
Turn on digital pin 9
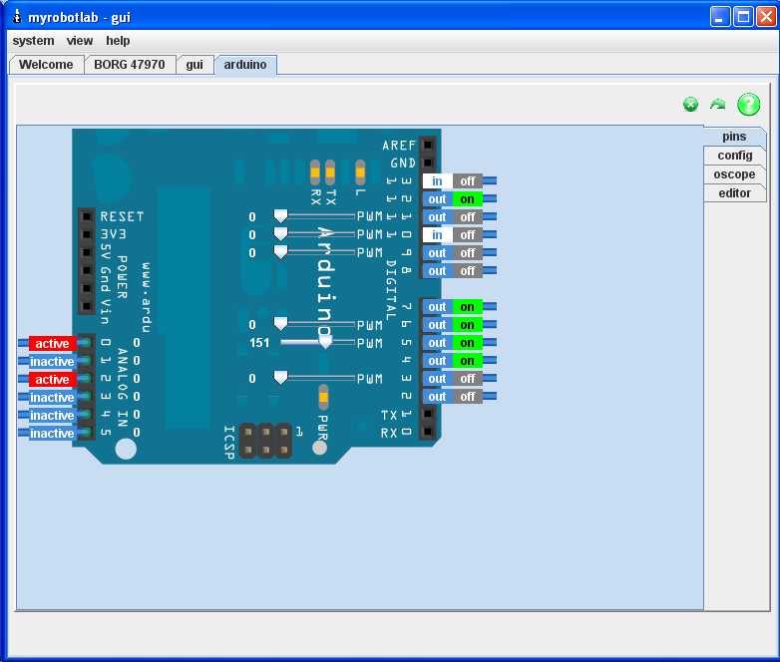[x=468, y=252]
